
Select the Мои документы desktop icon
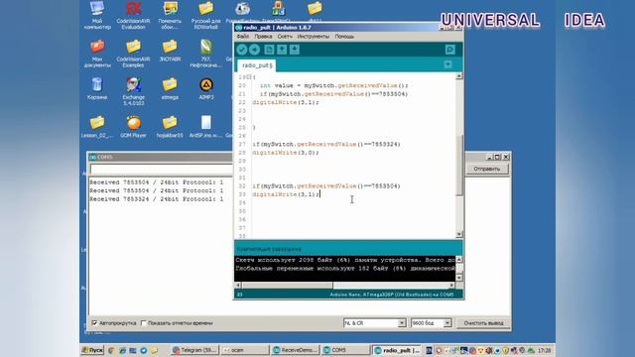97,54
